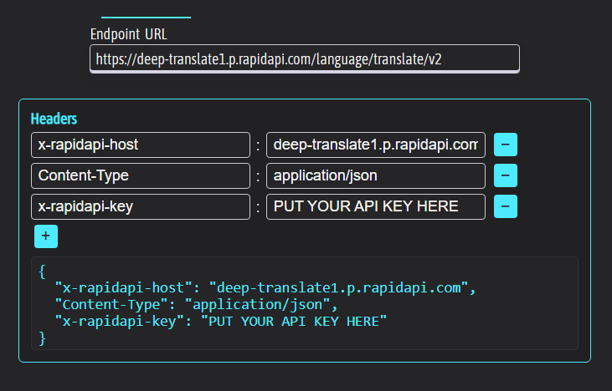The width and height of the screenshot is (612, 391).
Task: Click the Headers section title
Action: [54, 119]
